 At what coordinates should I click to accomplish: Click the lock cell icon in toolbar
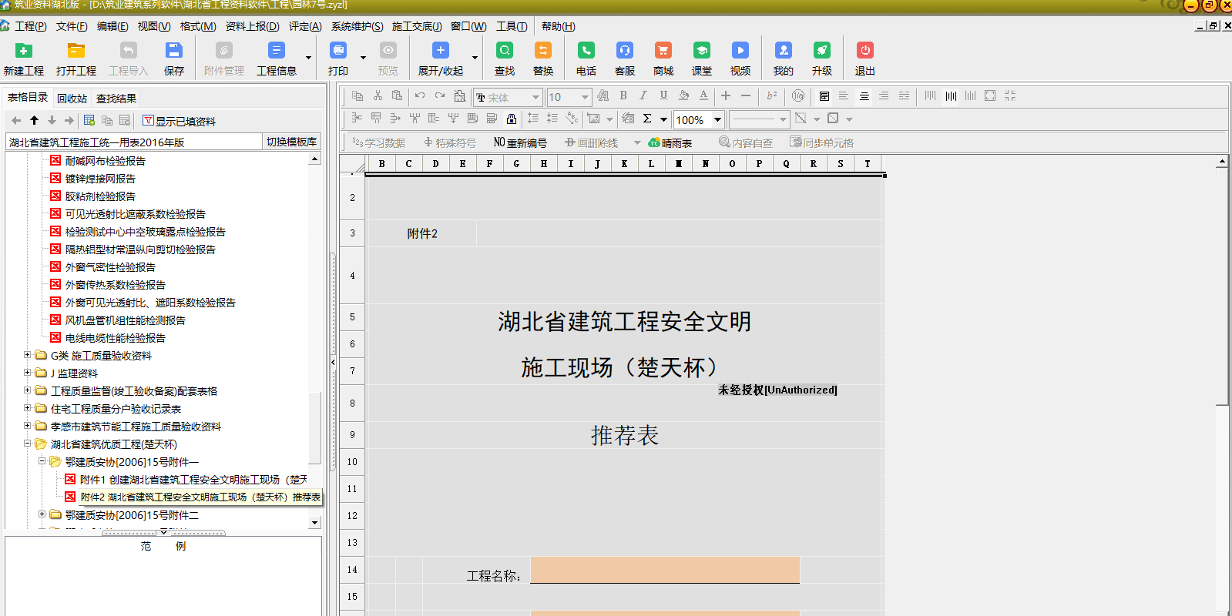(x=511, y=119)
